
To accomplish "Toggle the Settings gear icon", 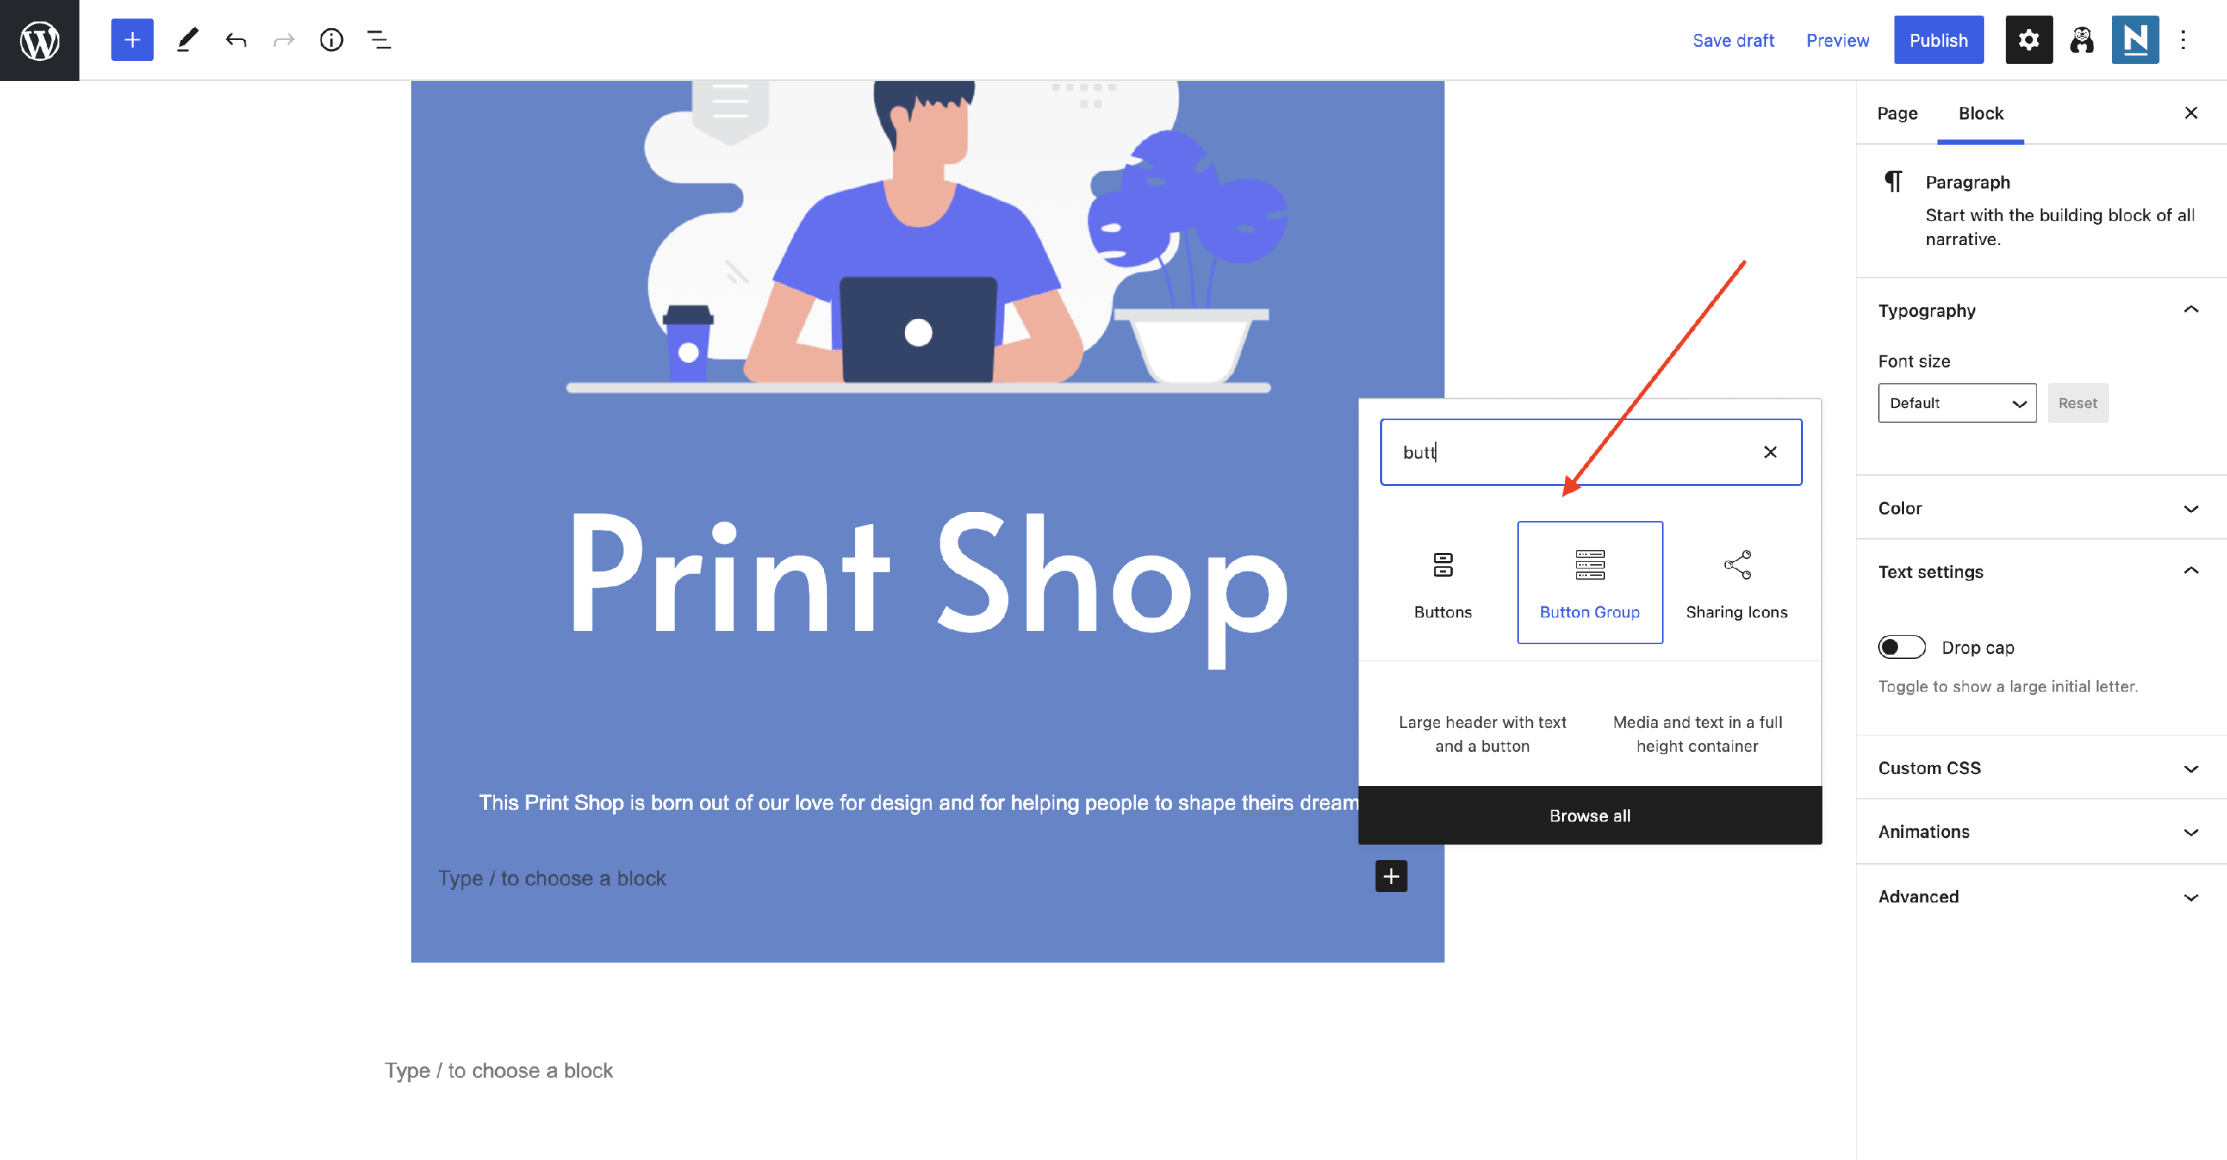I will (2028, 40).
